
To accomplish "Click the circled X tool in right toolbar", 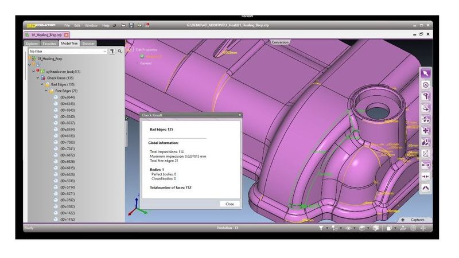I will (425, 85).
